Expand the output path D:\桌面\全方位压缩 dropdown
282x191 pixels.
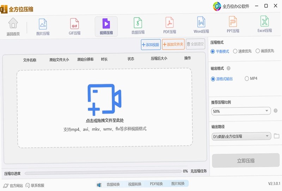pos(241,136)
